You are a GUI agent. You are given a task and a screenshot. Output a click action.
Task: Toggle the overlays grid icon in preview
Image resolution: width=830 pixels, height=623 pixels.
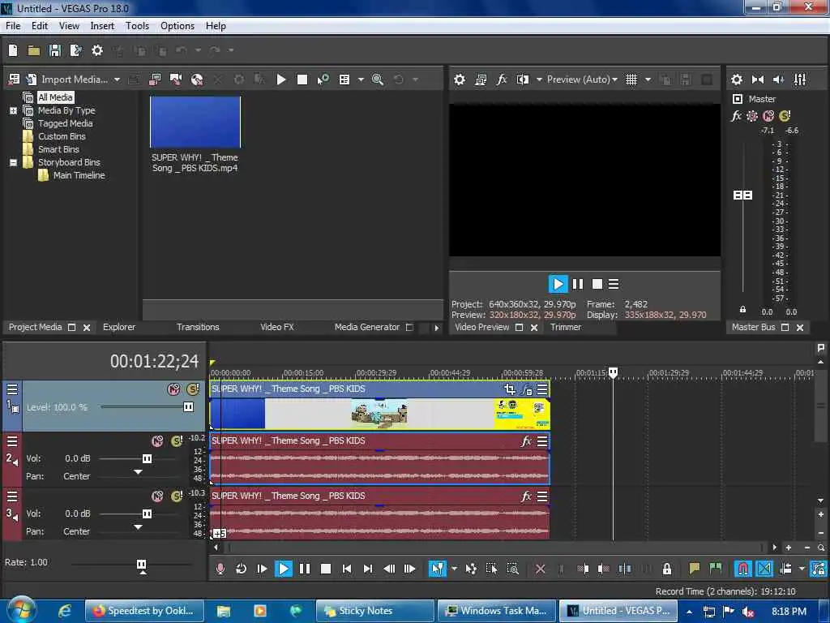tap(631, 79)
